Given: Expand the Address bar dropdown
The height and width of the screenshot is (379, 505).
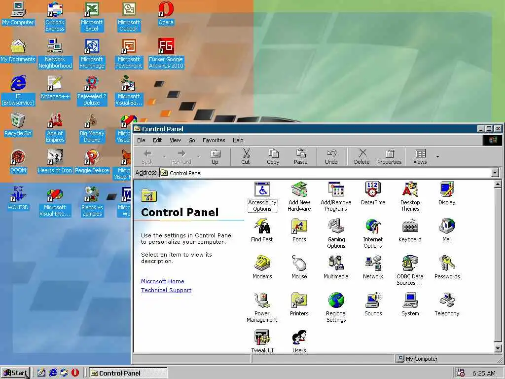Looking at the screenshot, I should (x=495, y=173).
